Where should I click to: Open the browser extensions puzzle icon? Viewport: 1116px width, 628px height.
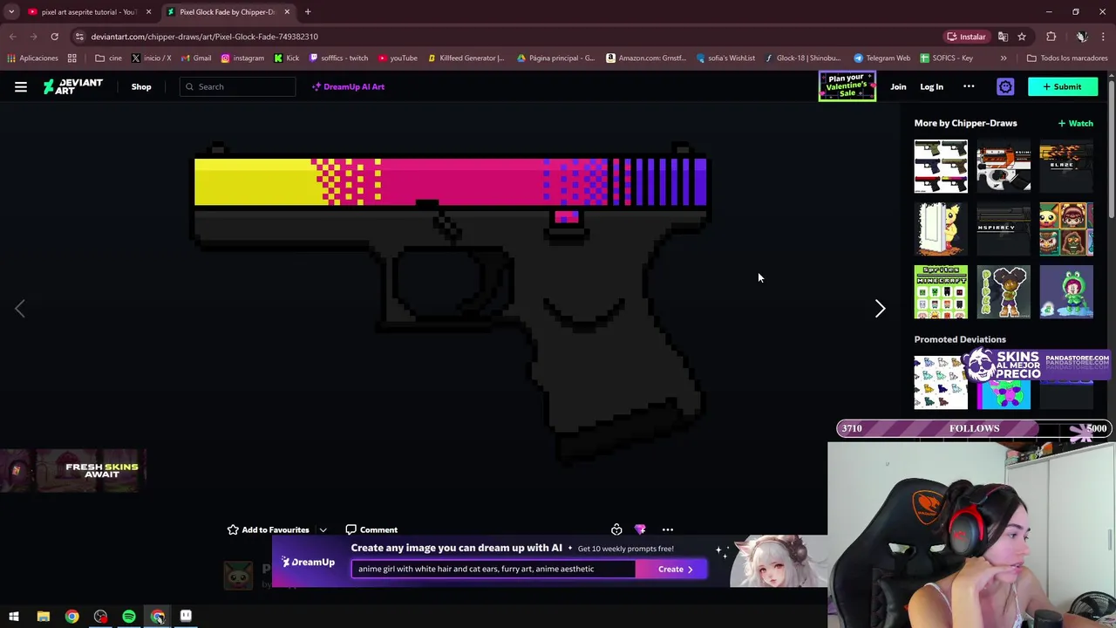[1051, 37]
